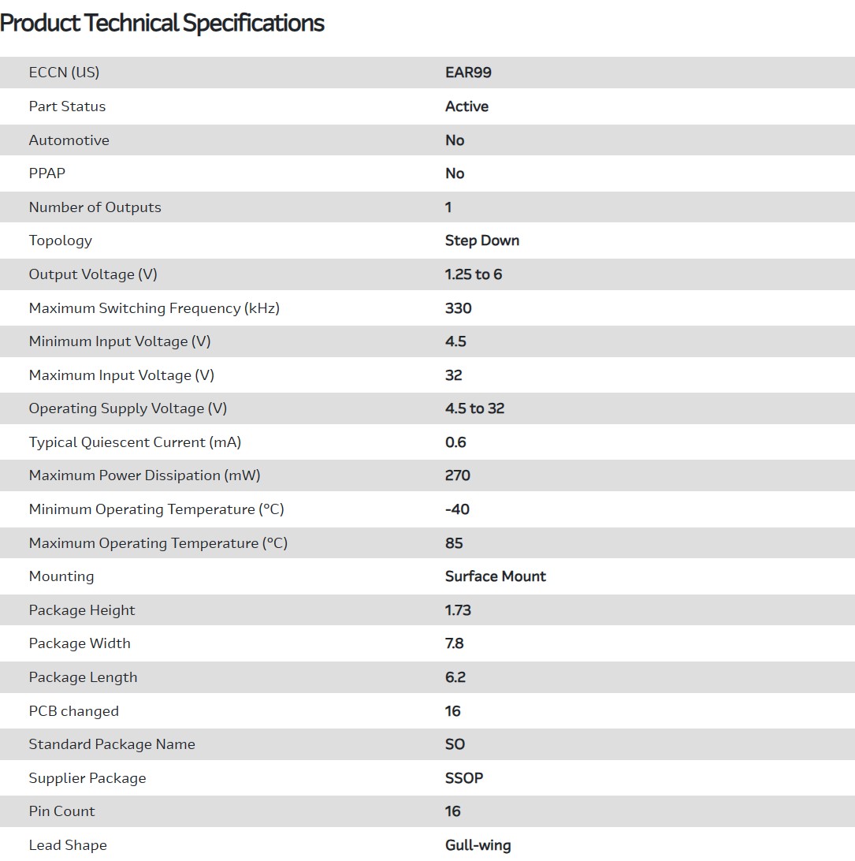Click the SSOP supplier package value
The width and height of the screenshot is (855, 861).
tap(464, 778)
